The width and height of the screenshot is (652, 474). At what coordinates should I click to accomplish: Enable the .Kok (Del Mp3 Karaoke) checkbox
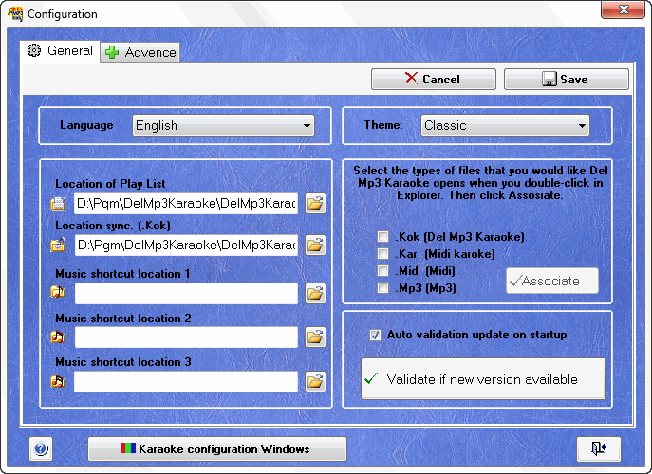382,237
